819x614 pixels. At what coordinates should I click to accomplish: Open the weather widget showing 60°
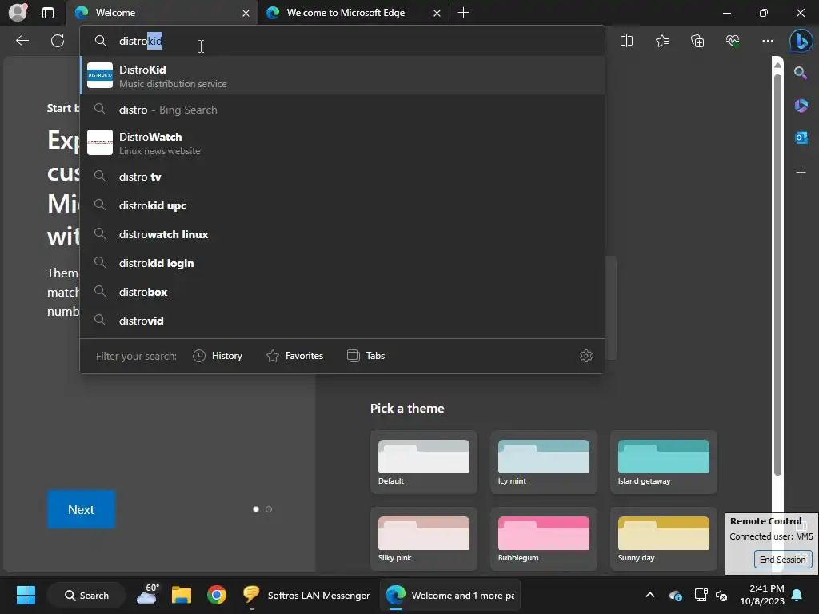pos(147,595)
